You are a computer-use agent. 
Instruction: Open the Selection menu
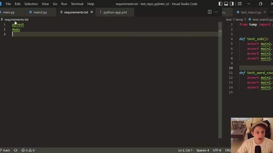click(x=31, y=4)
